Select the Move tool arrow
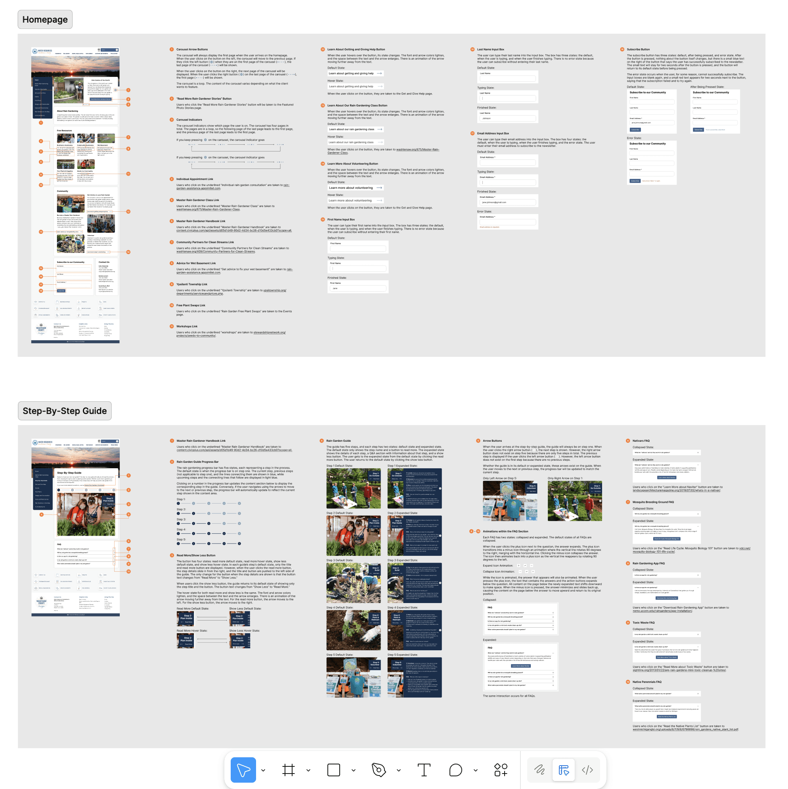The height and width of the screenshot is (789, 788). [243, 770]
